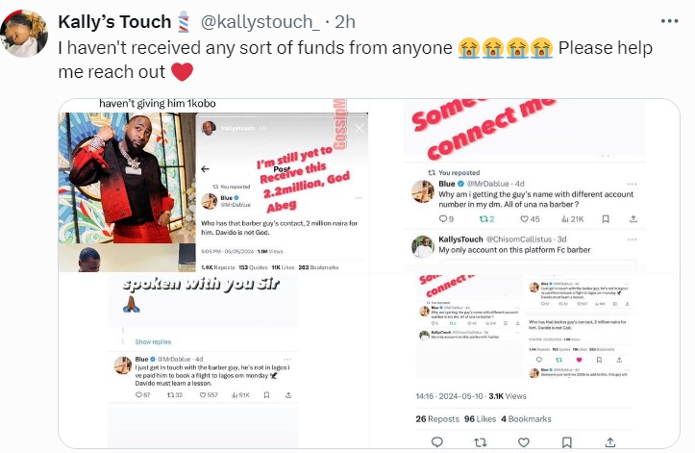The height and width of the screenshot is (453, 695).
Task: Toggle the bottom bookmark icon
Action: click(566, 441)
